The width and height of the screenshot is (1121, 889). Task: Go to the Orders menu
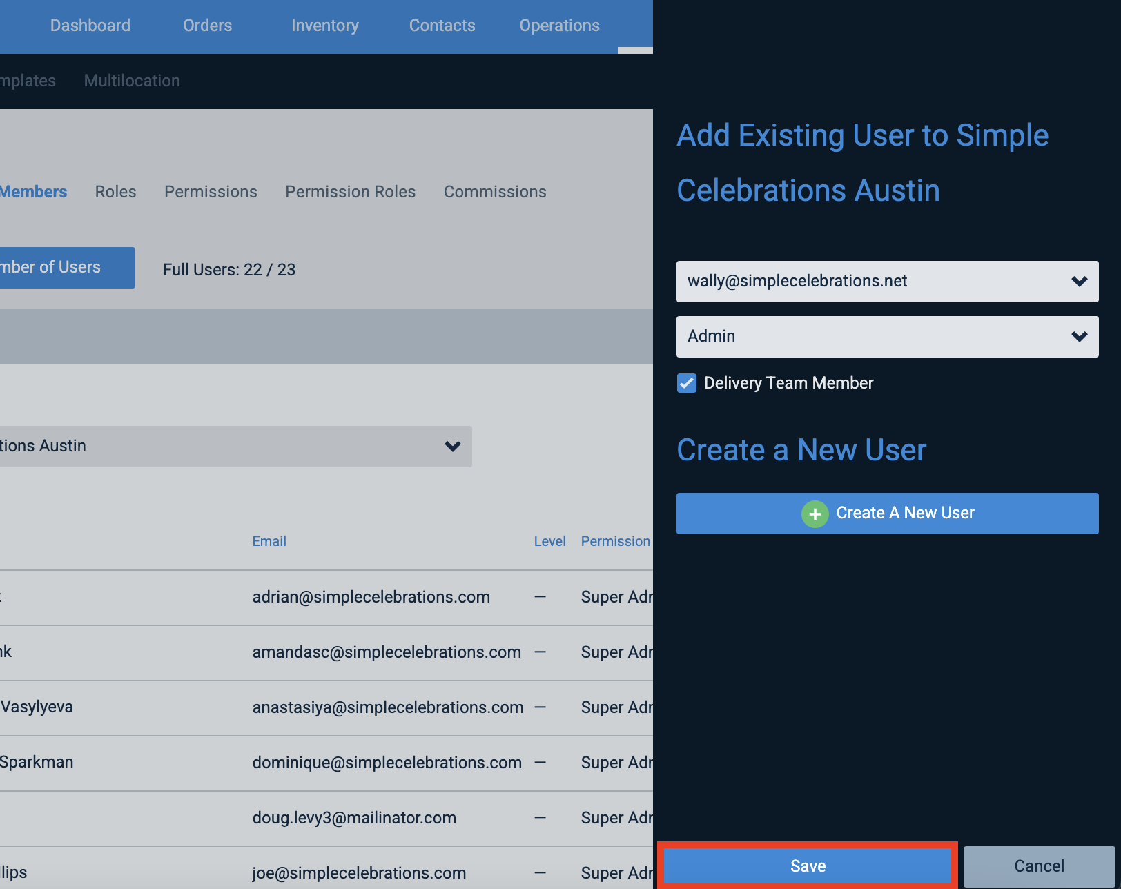(x=207, y=26)
